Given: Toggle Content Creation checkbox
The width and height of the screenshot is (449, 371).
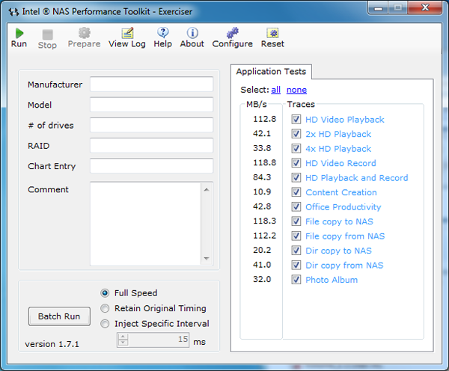Looking at the screenshot, I should tap(296, 192).
